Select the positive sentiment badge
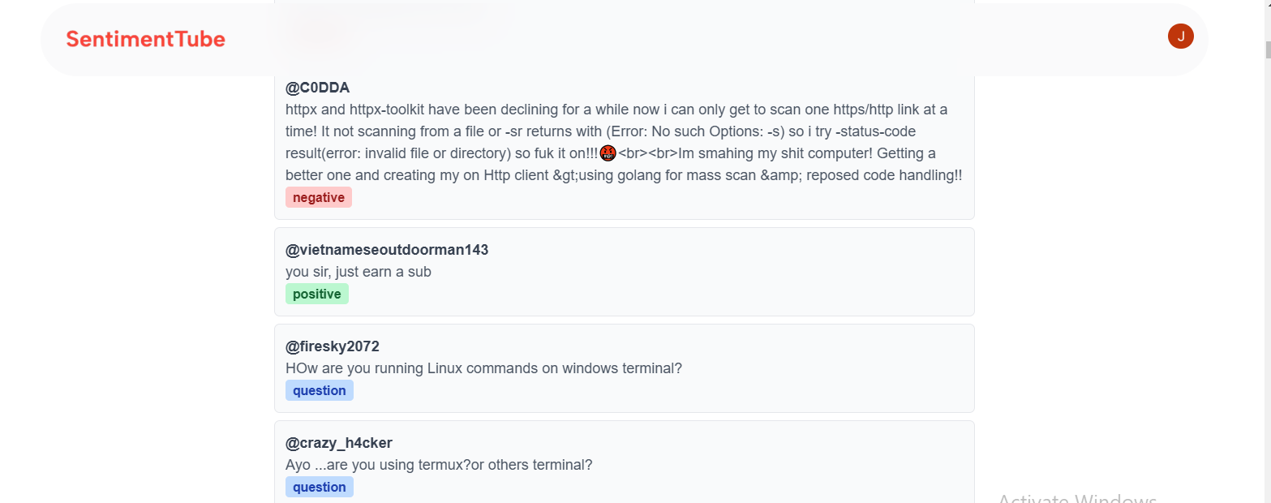Viewport: 1271px width, 503px height. tap(316, 294)
